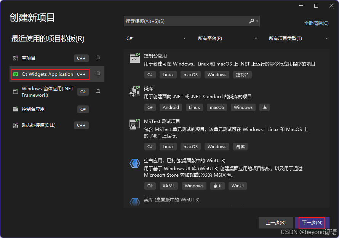Image resolution: width=339 pixels, height=238 pixels.
Task: Click the Android tag under 类库
Action: coord(171,107)
